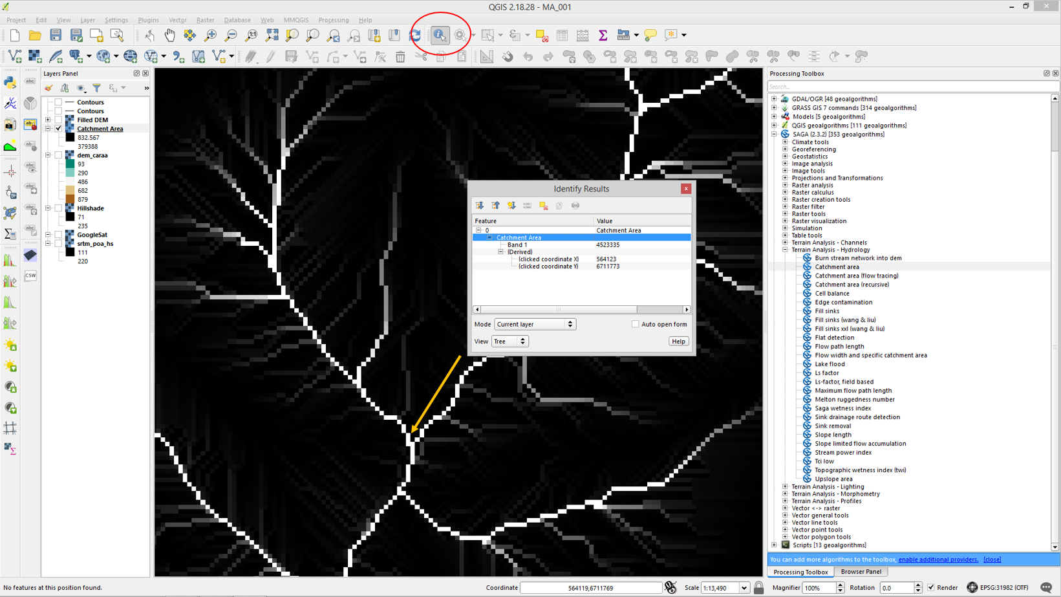Expand Terrain Analysis - Channels group
Screen dimensions: 1061x597
(x=785, y=243)
